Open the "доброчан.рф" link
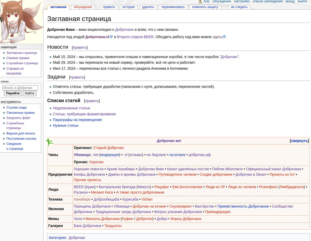 pyautogui.click(x=200, y=155)
